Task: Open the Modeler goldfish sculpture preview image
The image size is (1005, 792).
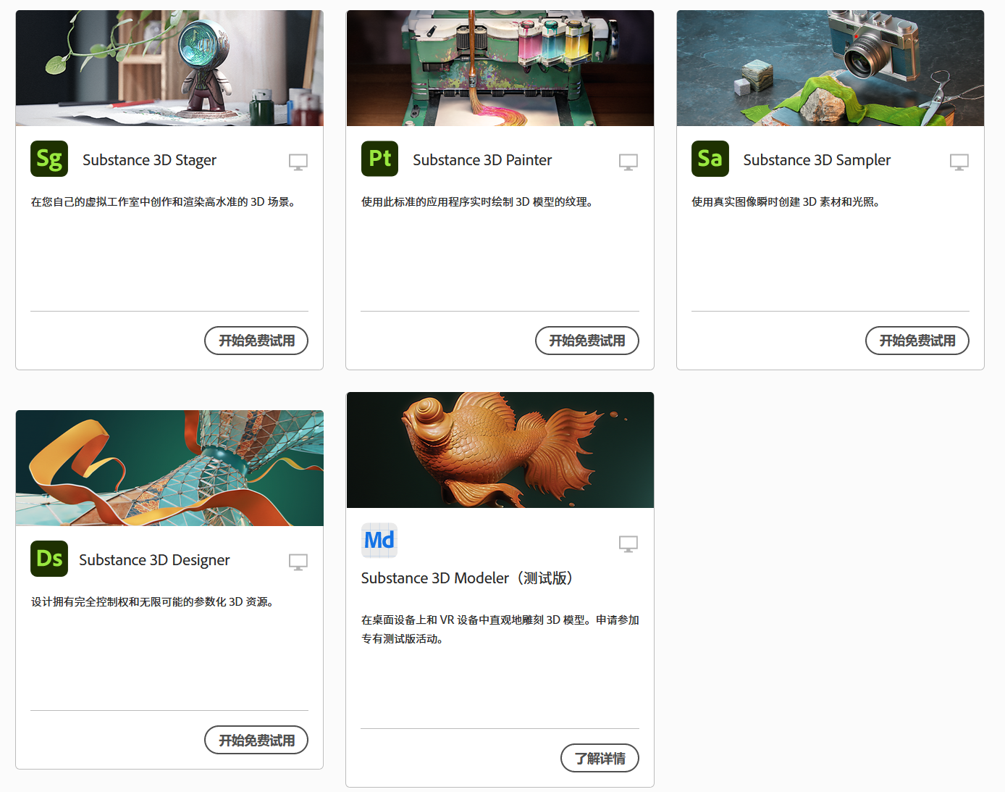Action: [500, 450]
